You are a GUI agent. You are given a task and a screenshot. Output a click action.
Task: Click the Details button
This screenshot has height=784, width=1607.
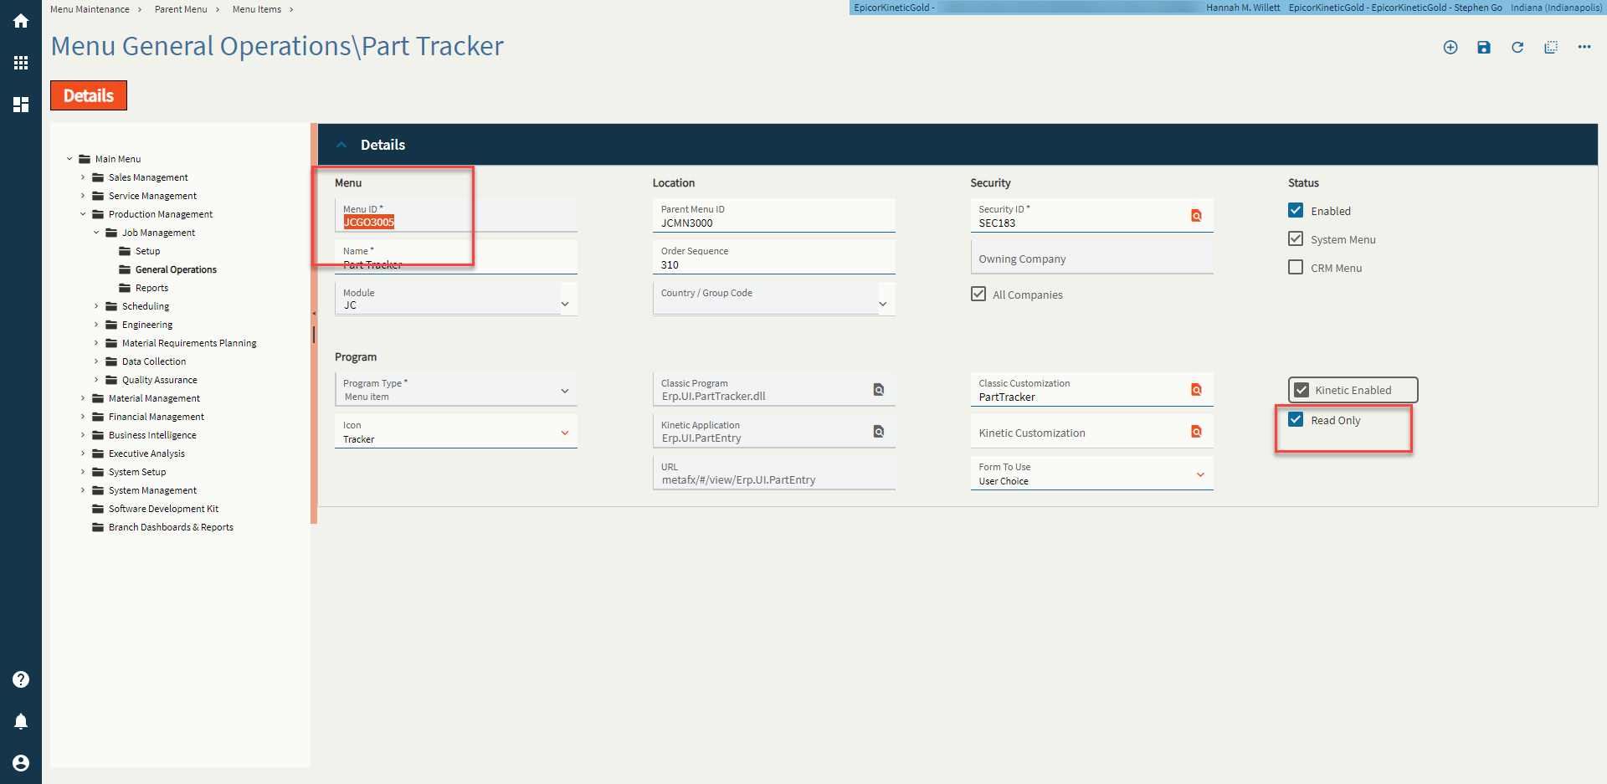(88, 95)
